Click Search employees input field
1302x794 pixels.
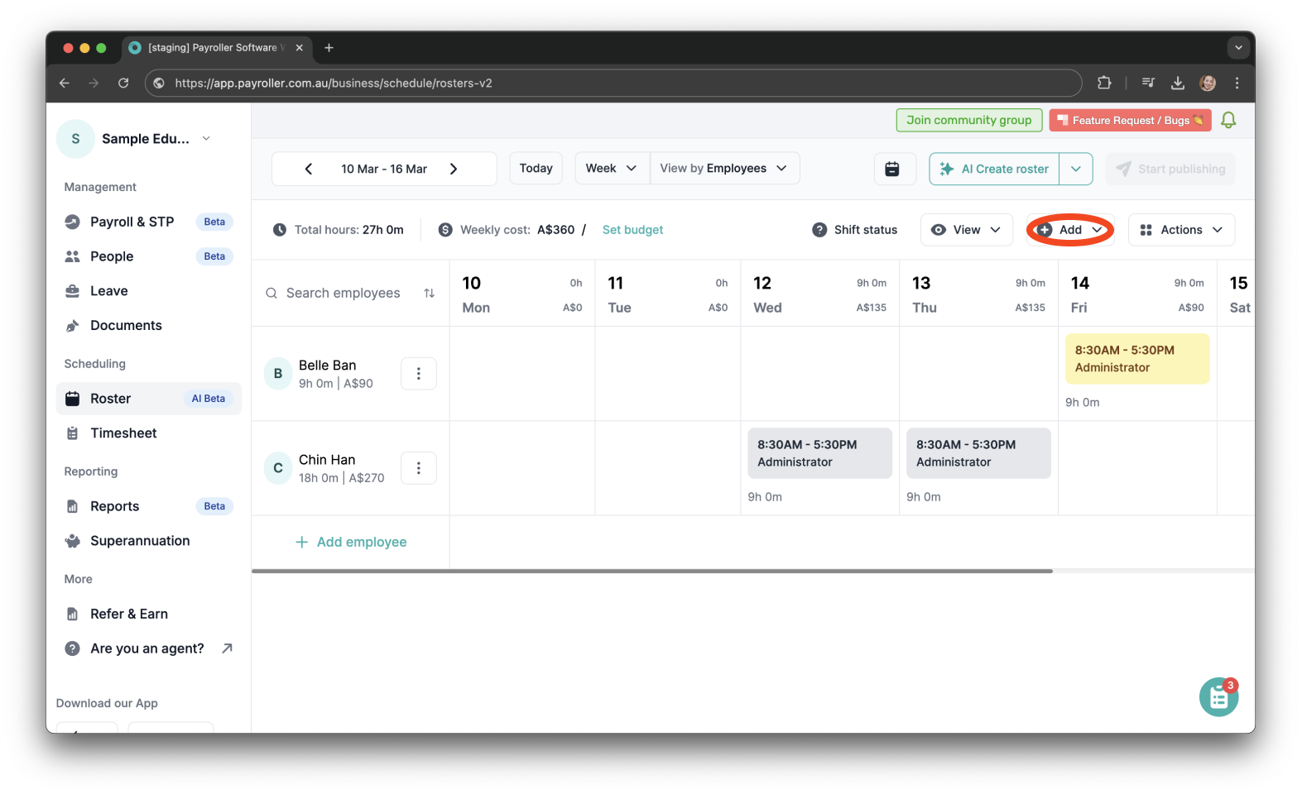pyautogui.click(x=343, y=293)
